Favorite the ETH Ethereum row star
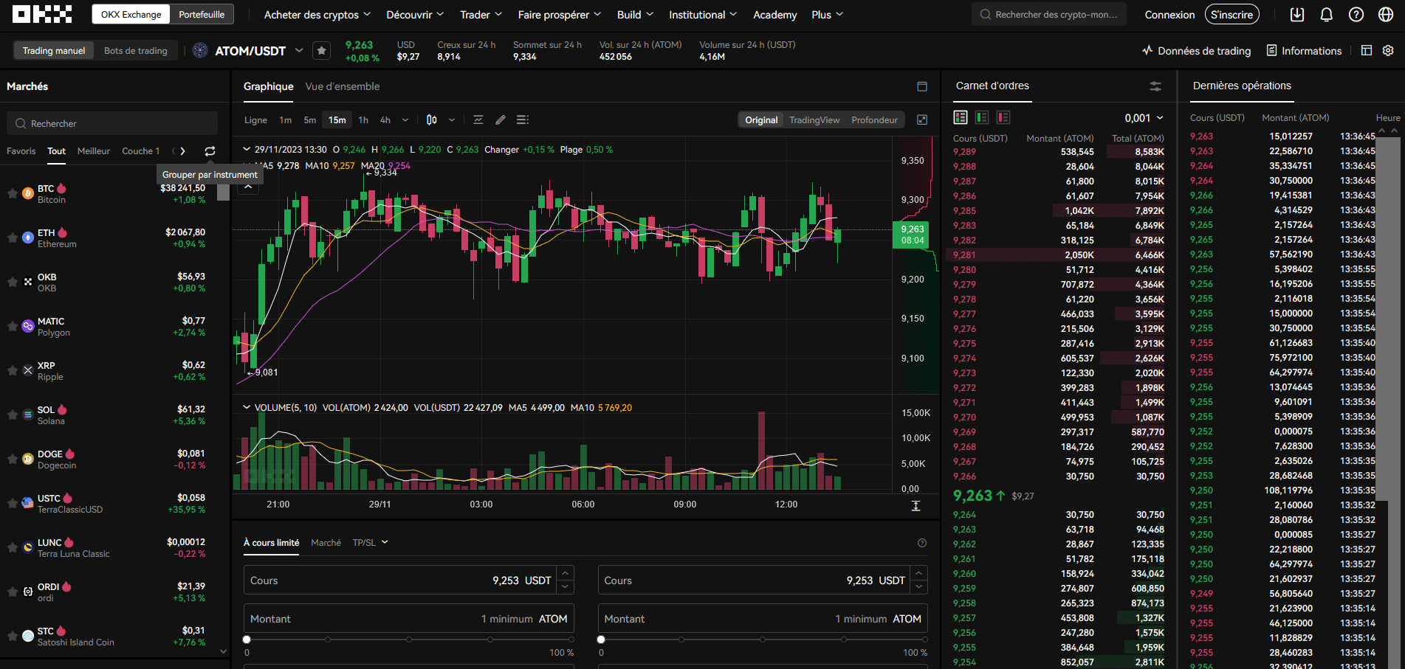 (13, 238)
